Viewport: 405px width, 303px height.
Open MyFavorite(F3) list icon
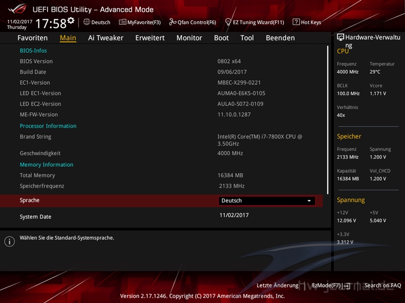(123, 22)
